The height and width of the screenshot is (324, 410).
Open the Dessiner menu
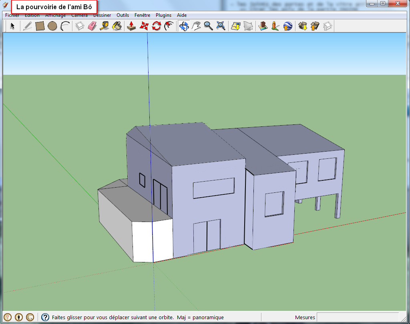coord(102,15)
